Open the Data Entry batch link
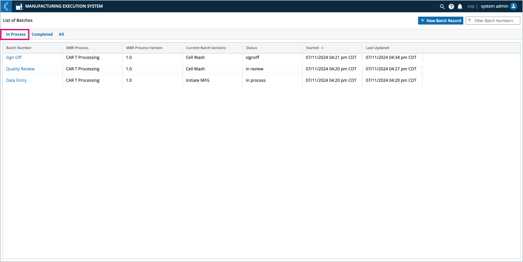 point(16,80)
